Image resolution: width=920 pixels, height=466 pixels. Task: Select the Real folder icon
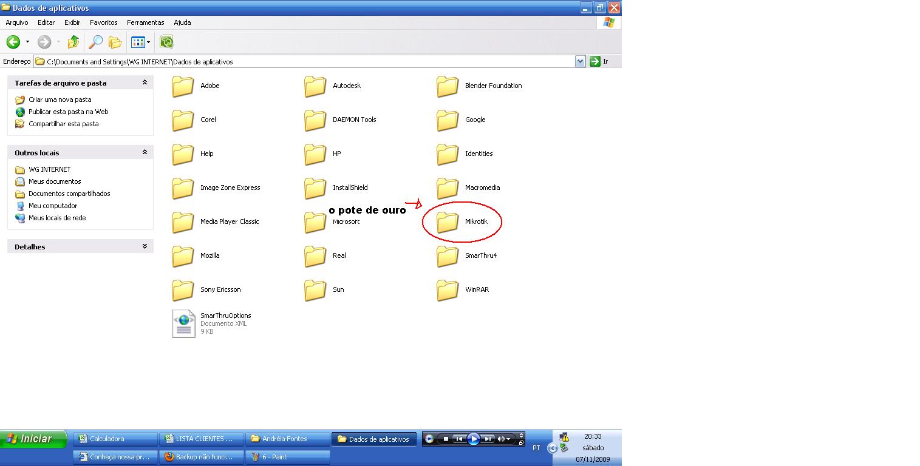click(315, 256)
